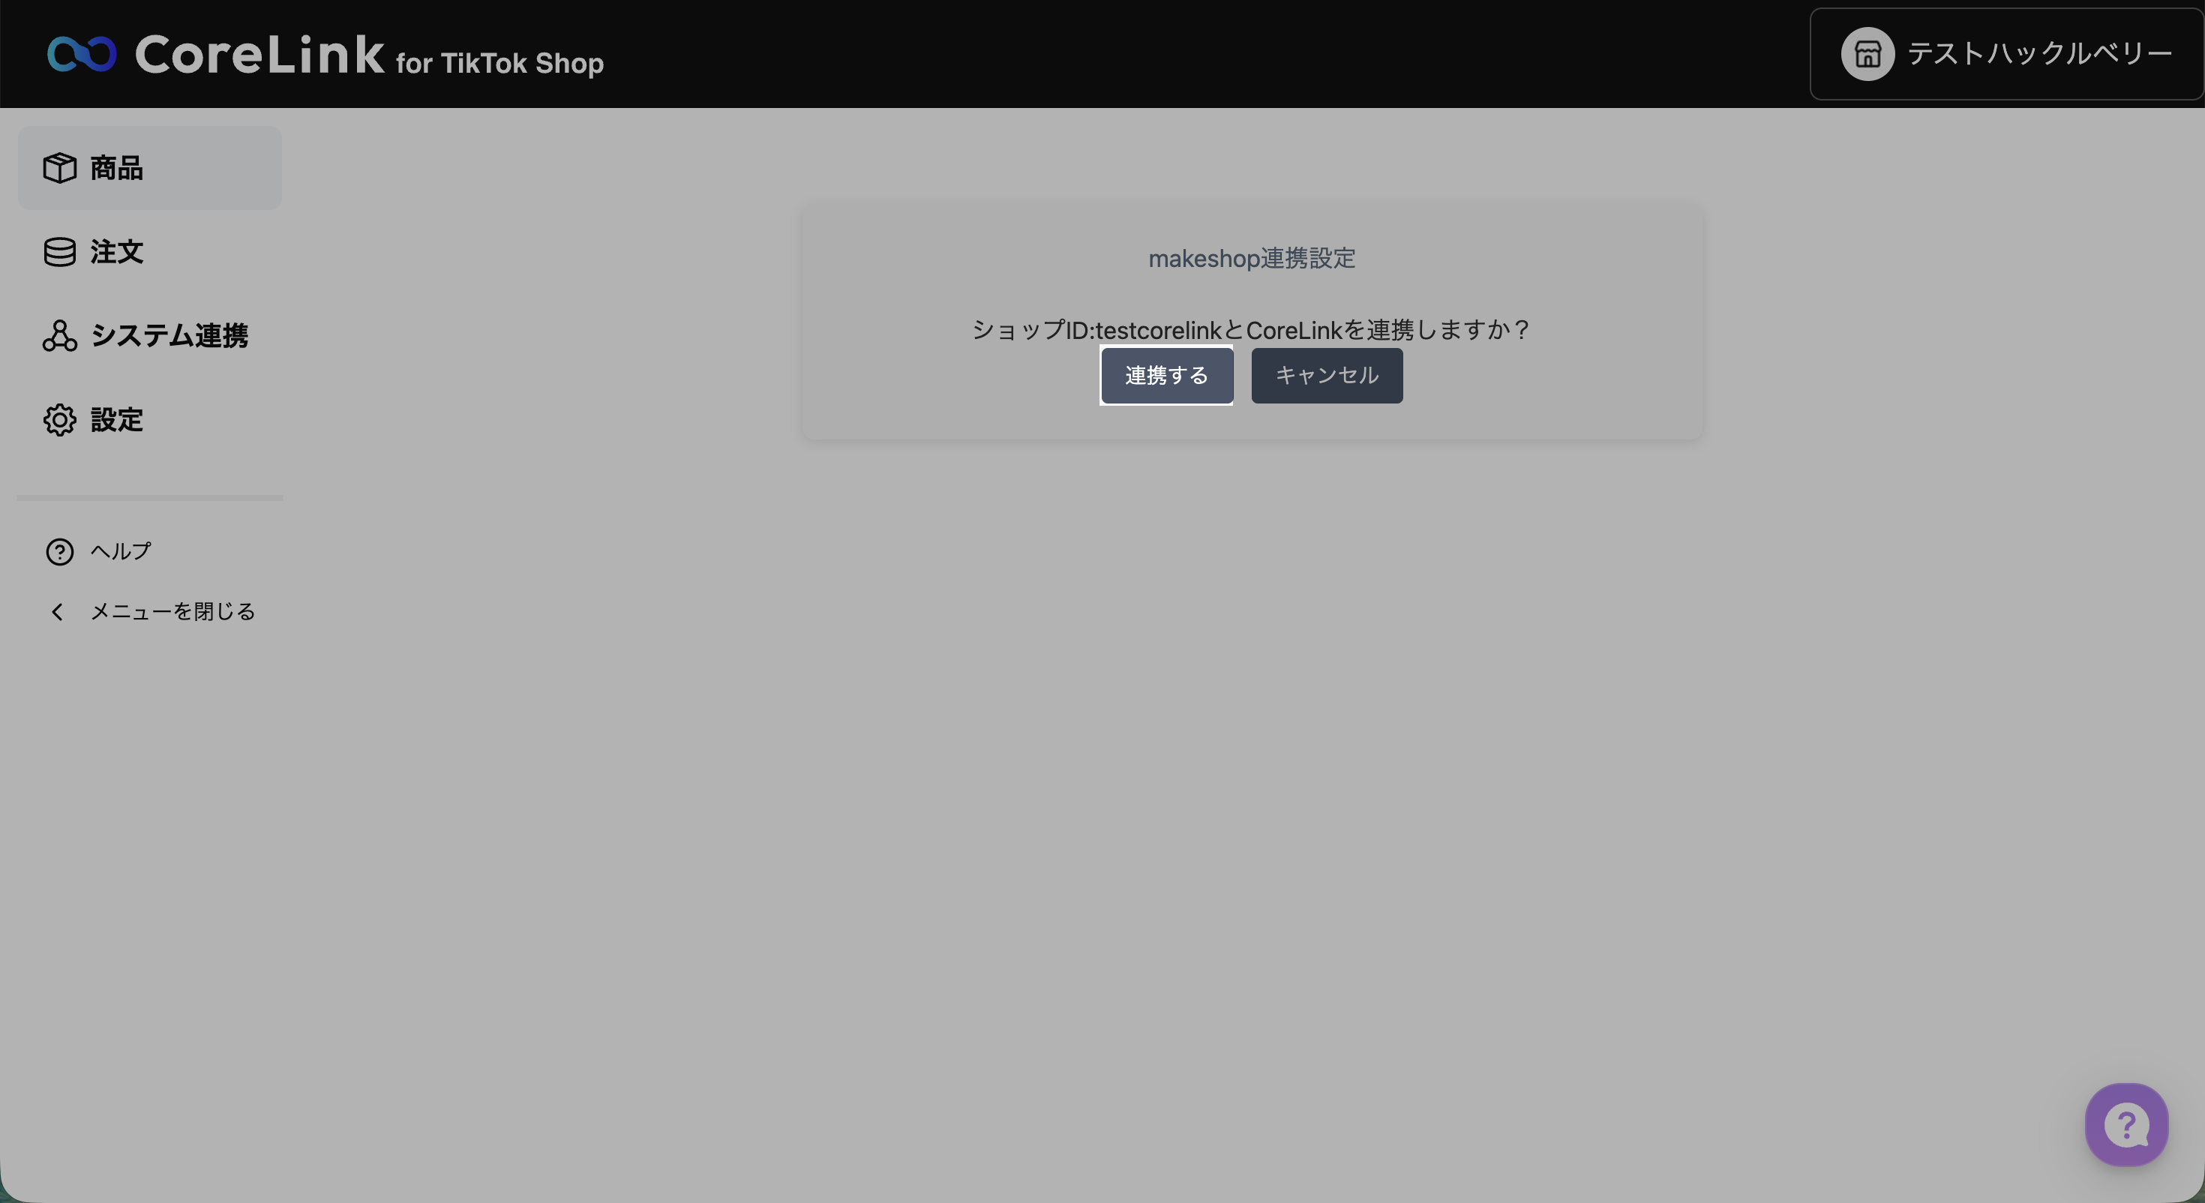Open the ヘルプ link
This screenshot has height=1203, width=2205.
(121, 551)
